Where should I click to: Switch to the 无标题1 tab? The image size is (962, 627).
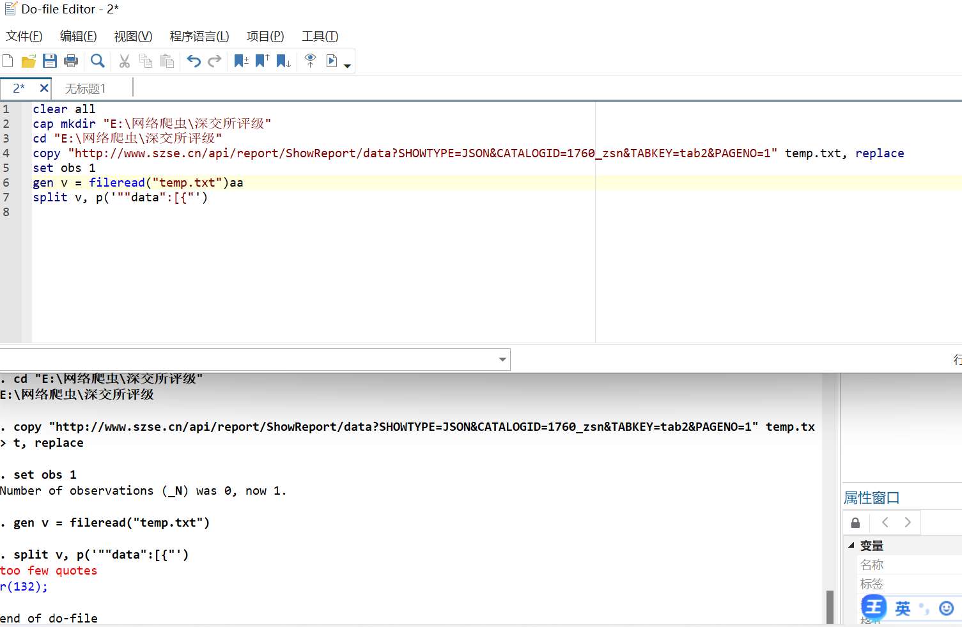pos(85,88)
